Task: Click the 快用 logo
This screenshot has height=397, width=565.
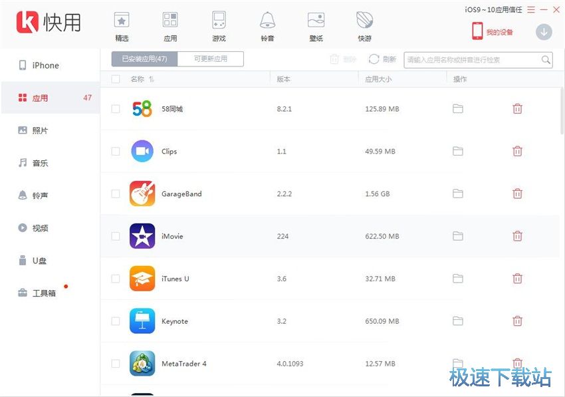Action: (x=49, y=22)
